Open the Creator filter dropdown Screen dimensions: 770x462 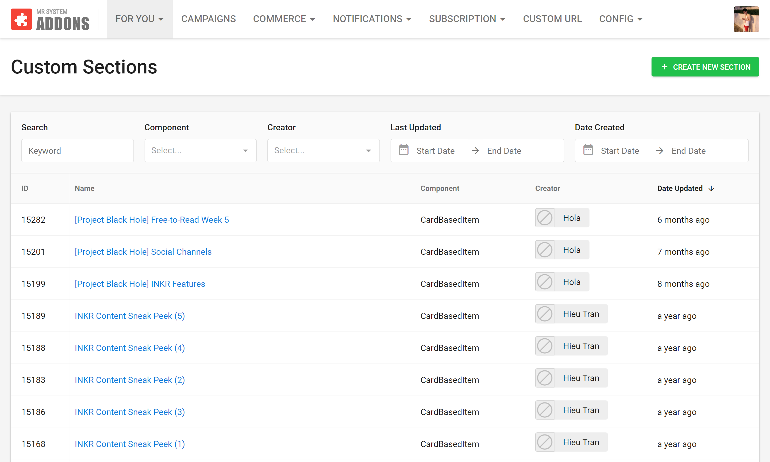(x=323, y=151)
